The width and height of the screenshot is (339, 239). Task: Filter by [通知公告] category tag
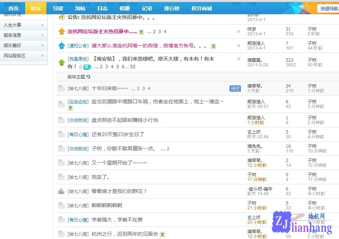78,46
